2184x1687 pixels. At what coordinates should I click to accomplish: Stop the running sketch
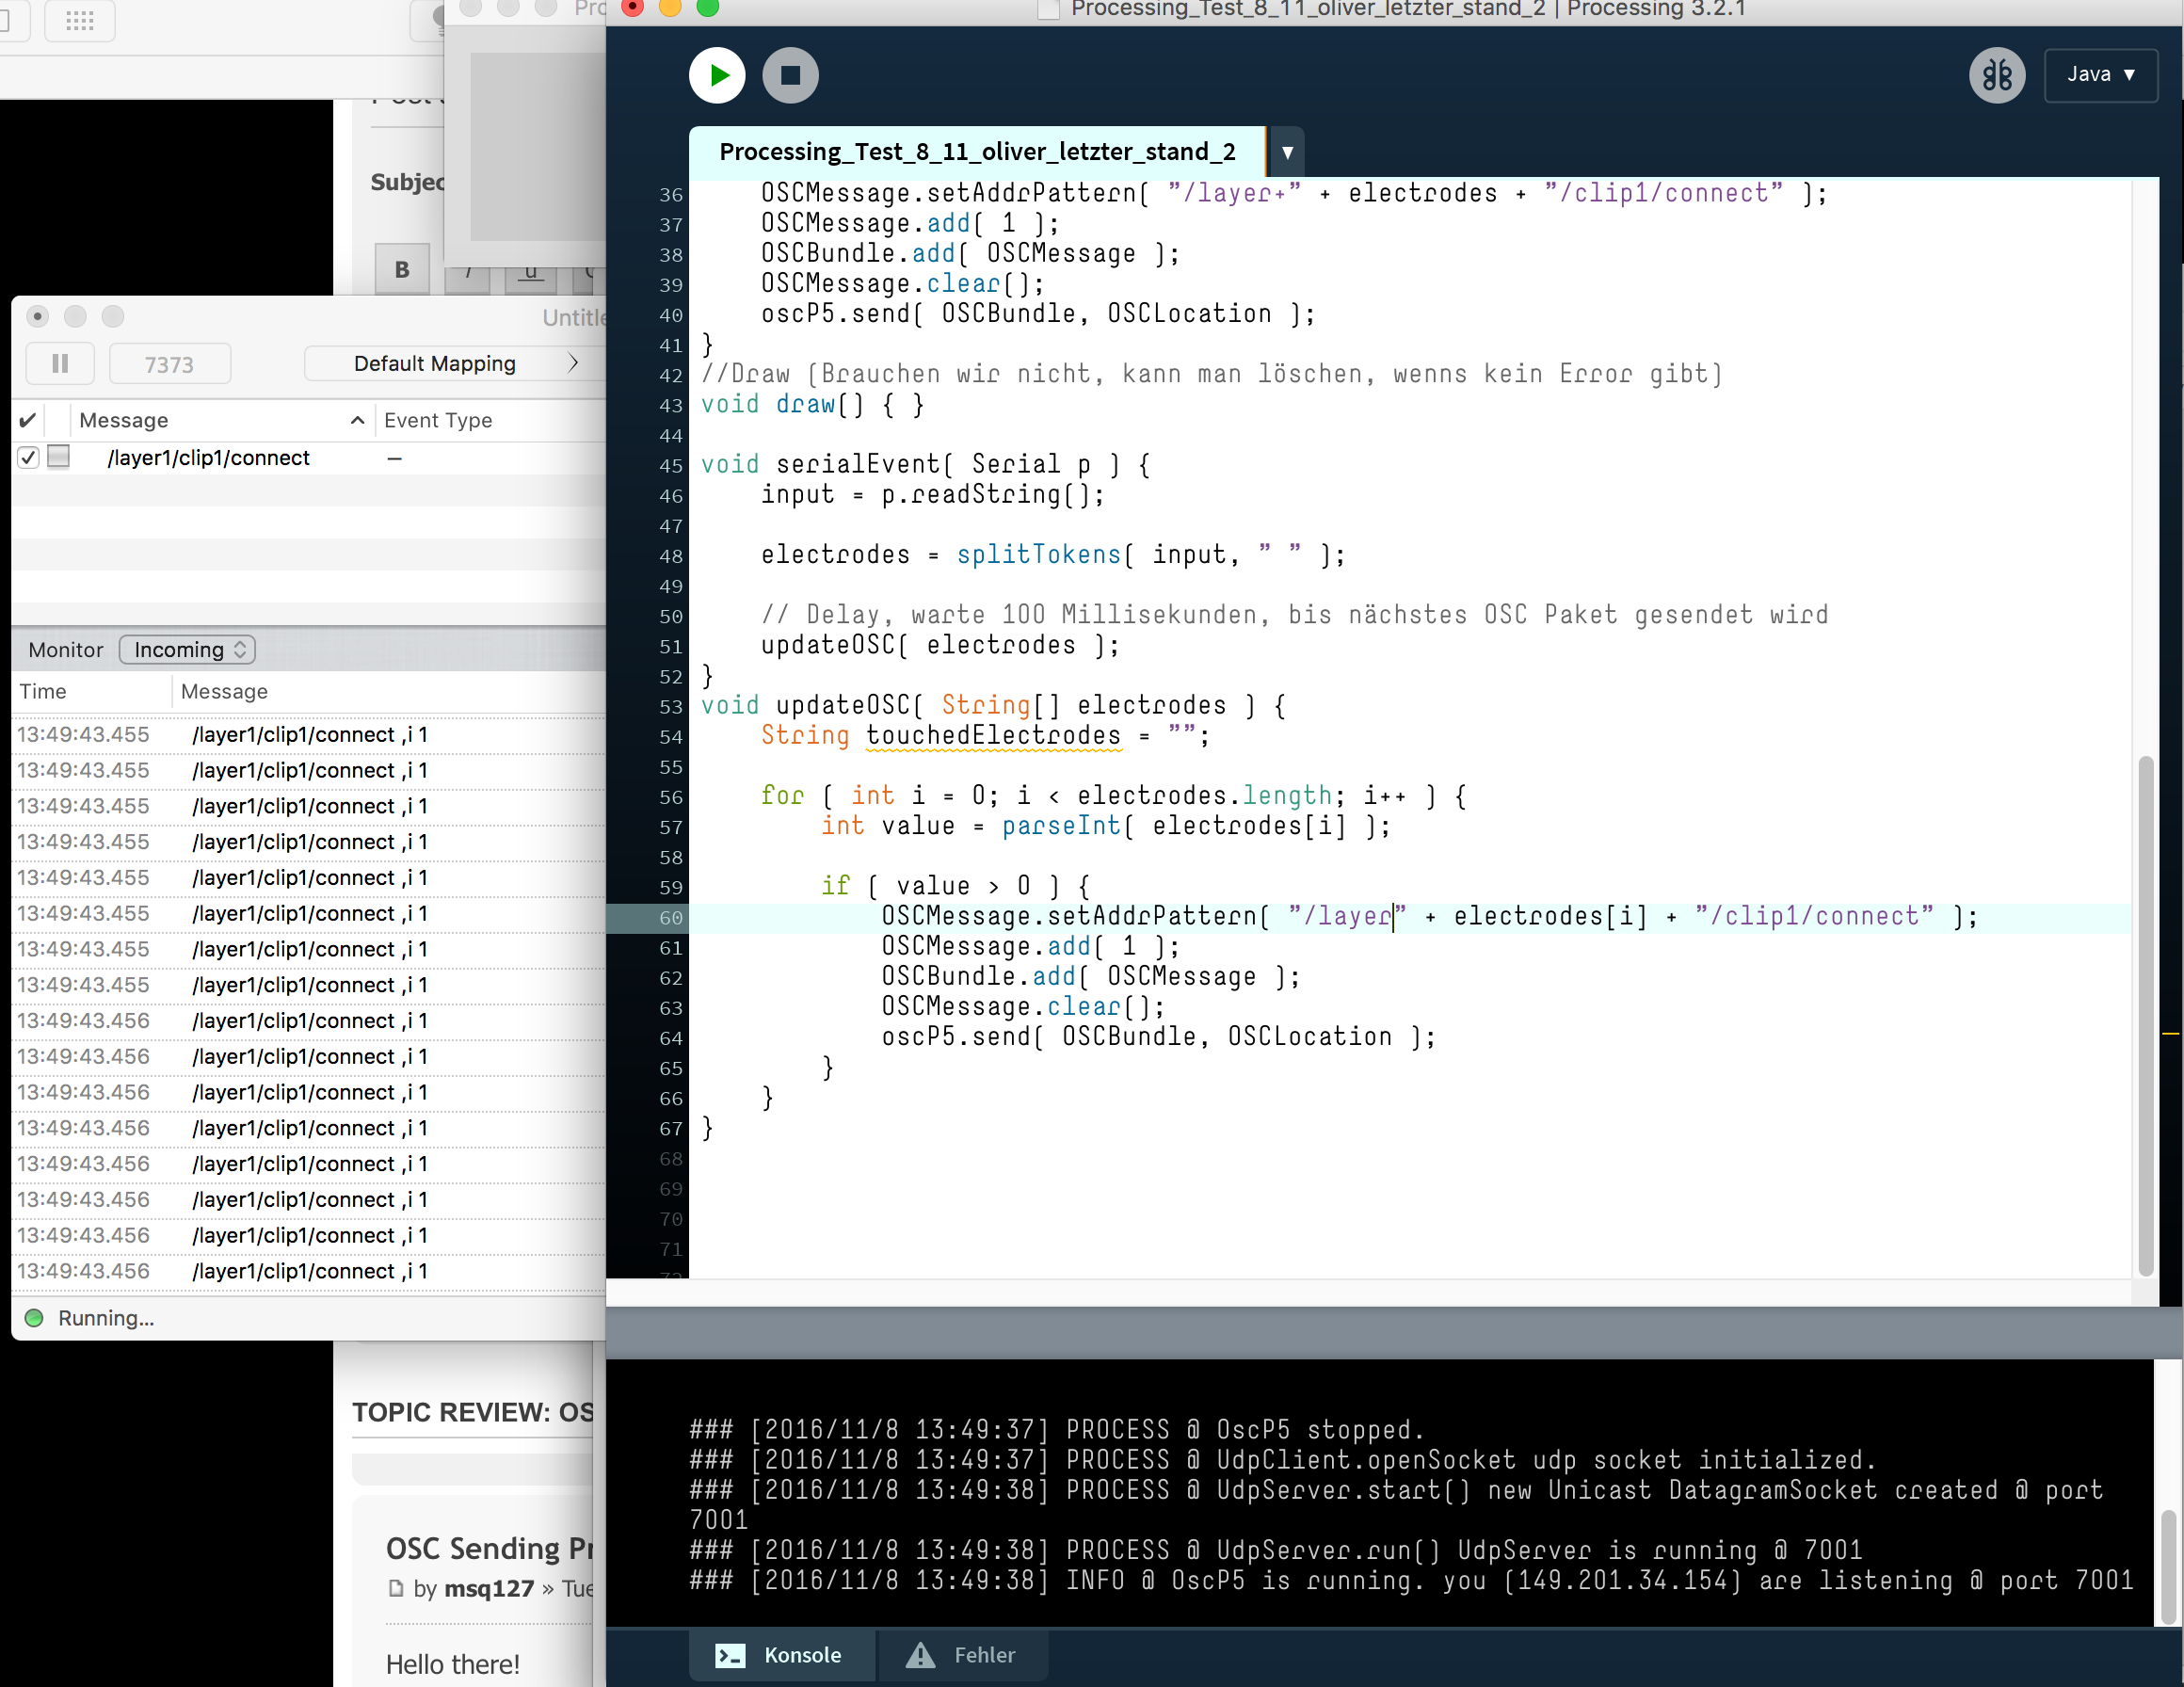[x=790, y=75]
